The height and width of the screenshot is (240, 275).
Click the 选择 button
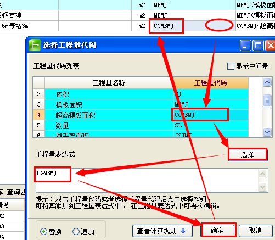click(248, 154)
